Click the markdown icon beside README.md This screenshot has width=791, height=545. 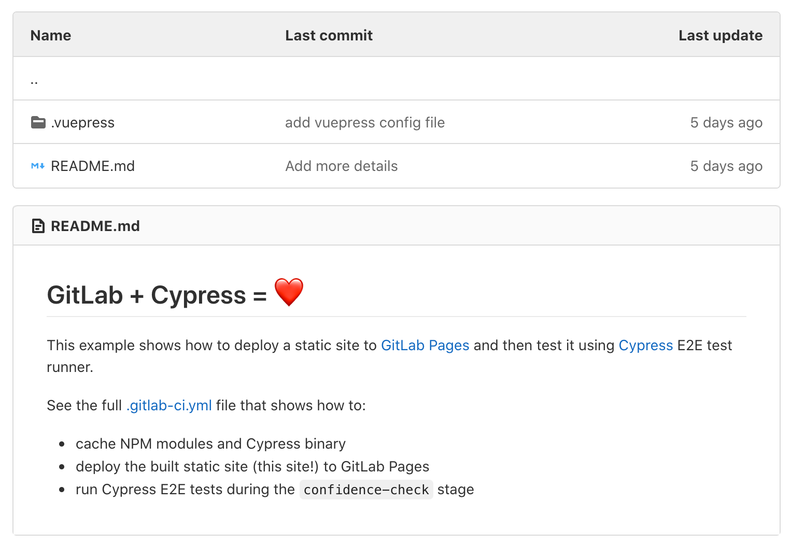[x=38, y=166]
